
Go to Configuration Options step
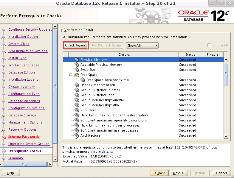click(27, 108)
